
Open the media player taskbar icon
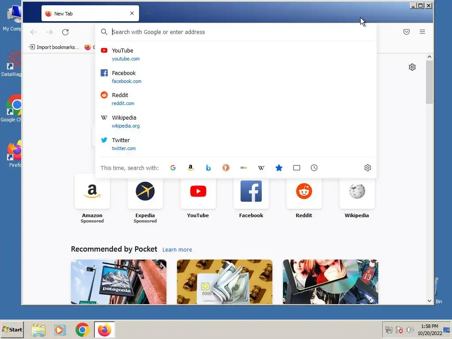tap(60, 330)
